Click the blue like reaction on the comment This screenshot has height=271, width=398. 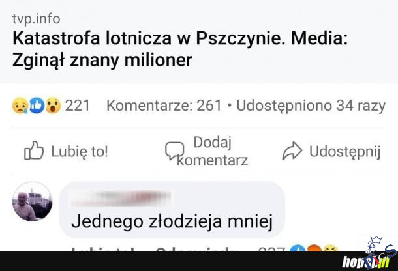298,249
